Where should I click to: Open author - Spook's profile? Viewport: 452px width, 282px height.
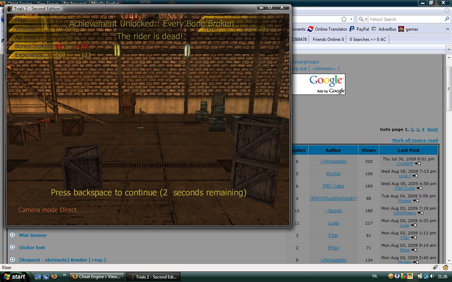click(x=333, y=210)
